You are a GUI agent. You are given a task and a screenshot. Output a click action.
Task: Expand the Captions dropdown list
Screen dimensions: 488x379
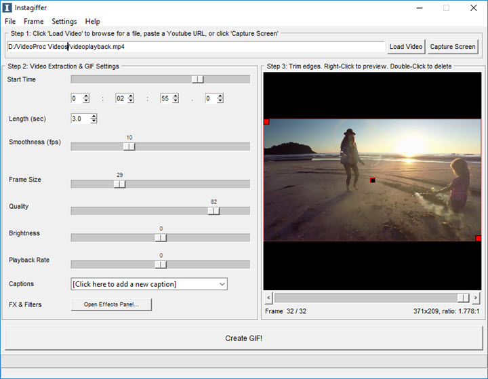pyautogui.click(x=222, y=284)
